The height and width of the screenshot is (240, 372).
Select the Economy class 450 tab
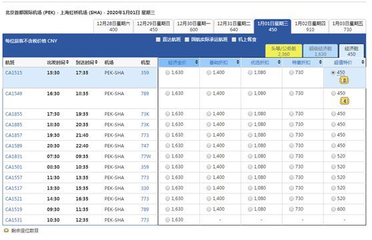pyautogui.click(x=351, y=51)
